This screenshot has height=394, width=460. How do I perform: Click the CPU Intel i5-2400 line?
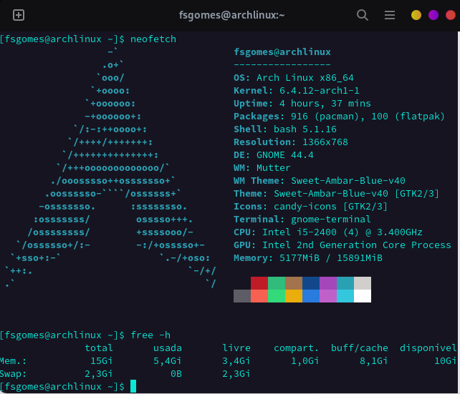pos(328,232)
